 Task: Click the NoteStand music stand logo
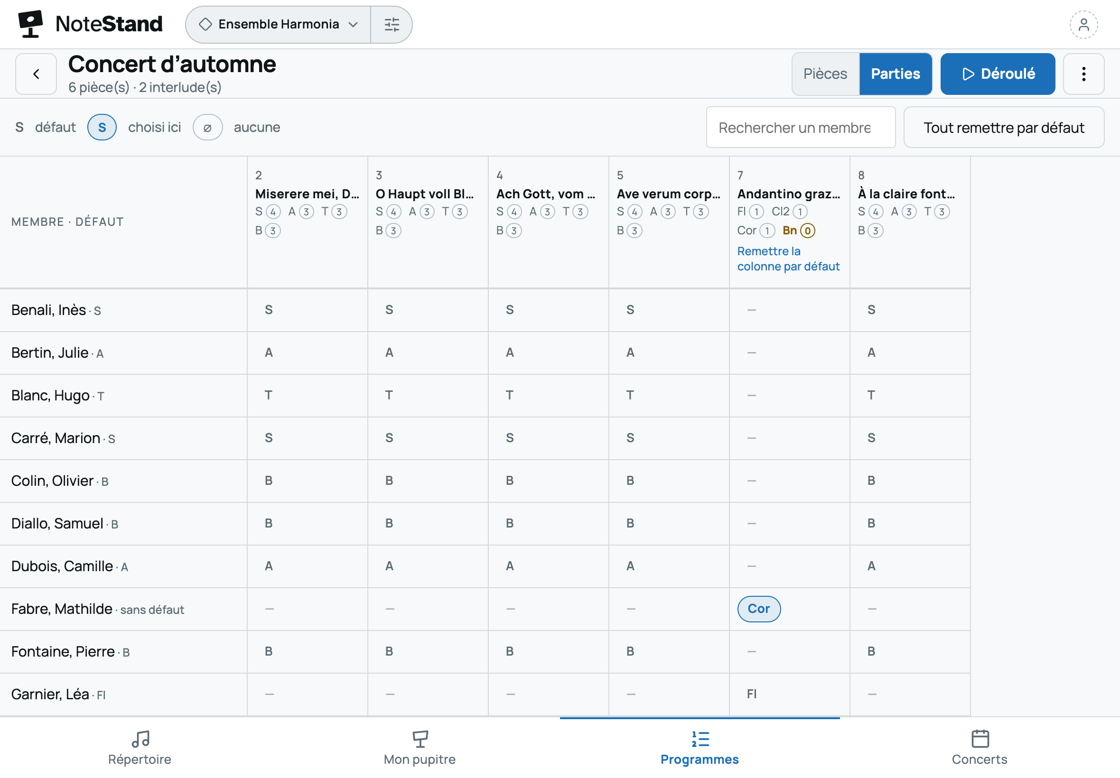click(30, 24)
